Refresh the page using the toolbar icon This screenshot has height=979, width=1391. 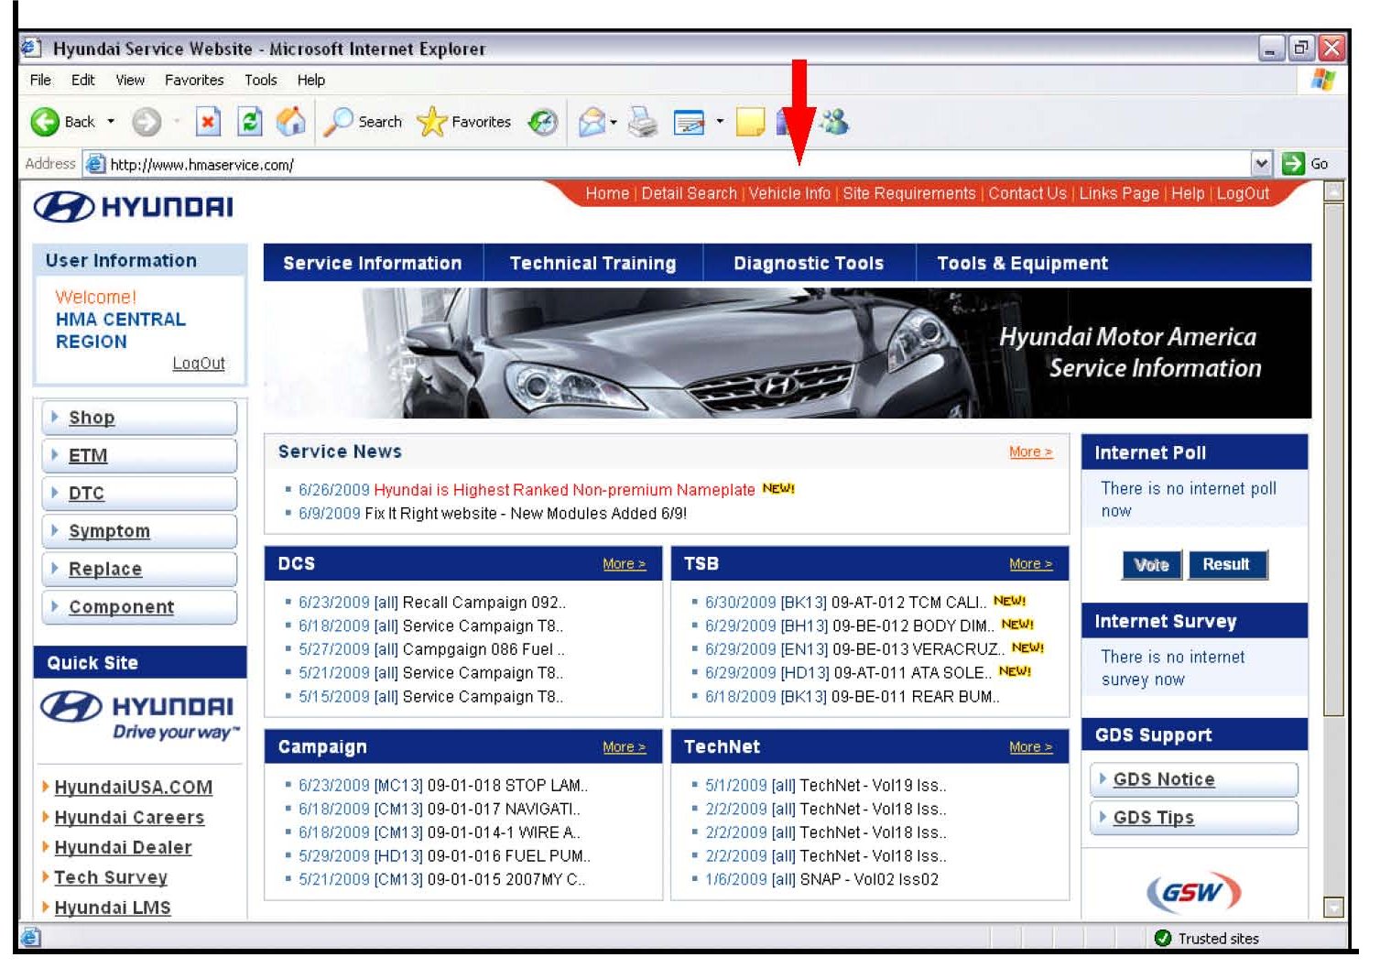coord(249,122)
